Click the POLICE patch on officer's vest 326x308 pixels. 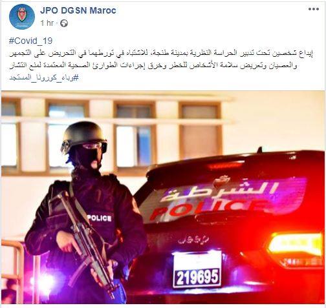pyautogui.click(x=100, y=218)
